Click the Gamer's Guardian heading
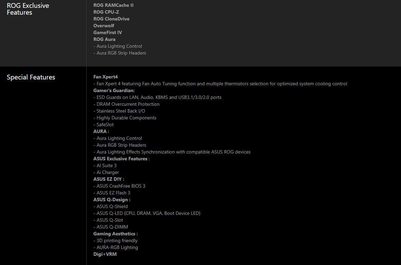Screen dimensions: 401x265 pos(114,91)
